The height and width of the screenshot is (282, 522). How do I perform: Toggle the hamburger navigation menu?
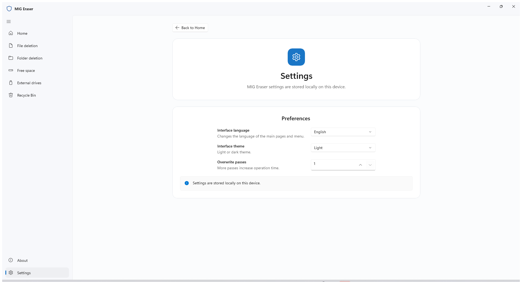click(x=9, y=22)
